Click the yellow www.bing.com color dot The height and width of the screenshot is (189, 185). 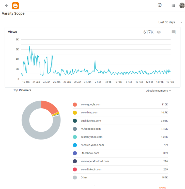point(75,113)
